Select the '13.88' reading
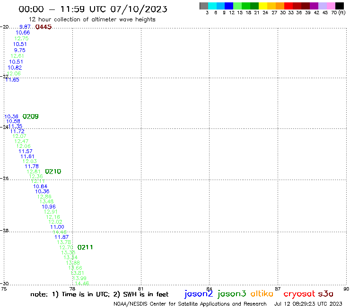Image resolution: width=350 pixels, height=308 pixels. click(73, 263)
